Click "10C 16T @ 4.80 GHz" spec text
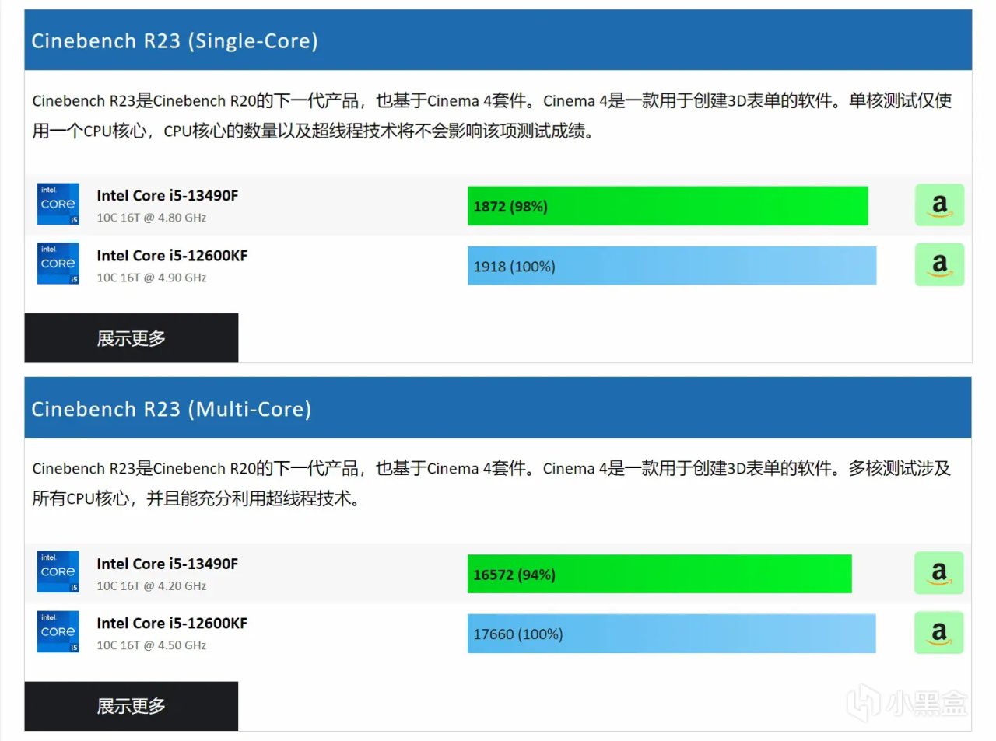The height and width of the screenshot is (741, 996). 152,218
